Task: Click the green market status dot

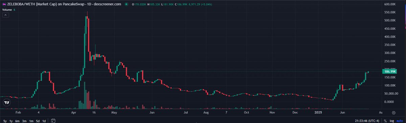Action: (x=126, y=4)
